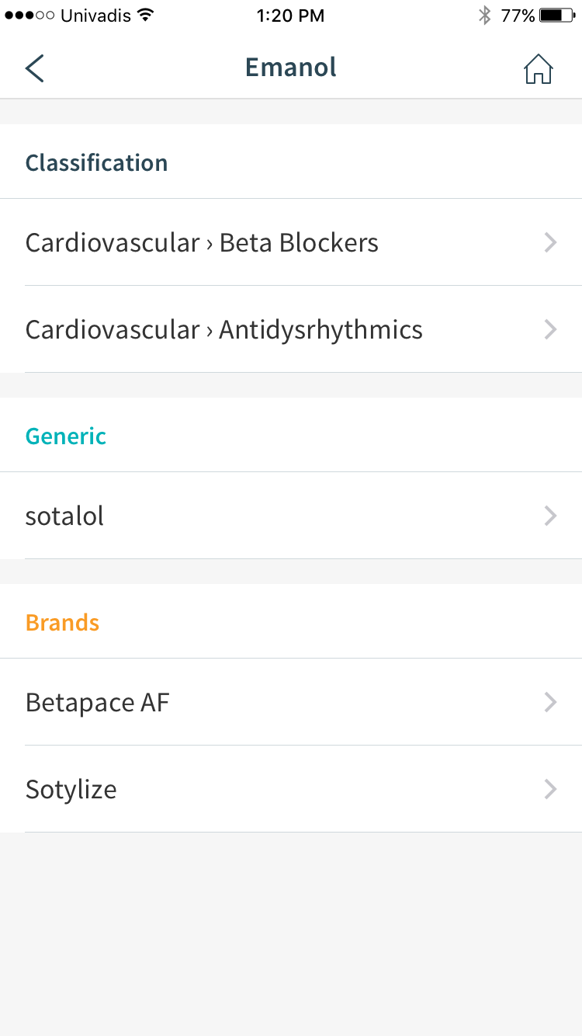Tap the Emanol page title
This screenshot has width=582, height=1036.
point(291,68)
